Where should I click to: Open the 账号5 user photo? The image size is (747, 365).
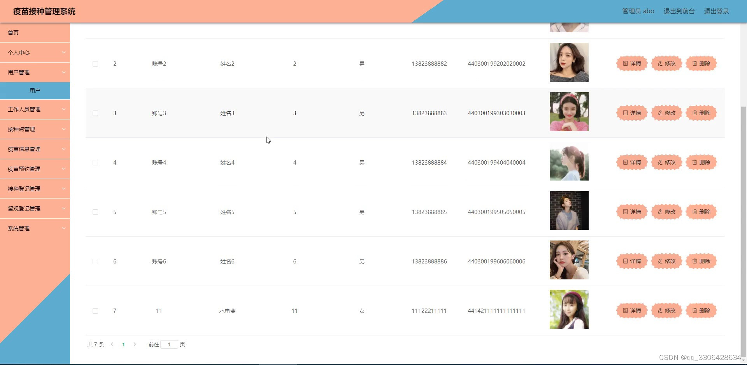[x=569, y=211]
